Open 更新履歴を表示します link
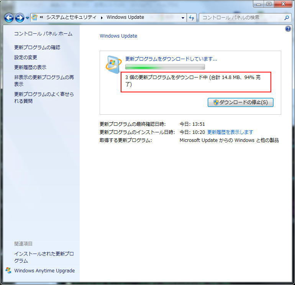Screen dimensions: 295x285 230,132
